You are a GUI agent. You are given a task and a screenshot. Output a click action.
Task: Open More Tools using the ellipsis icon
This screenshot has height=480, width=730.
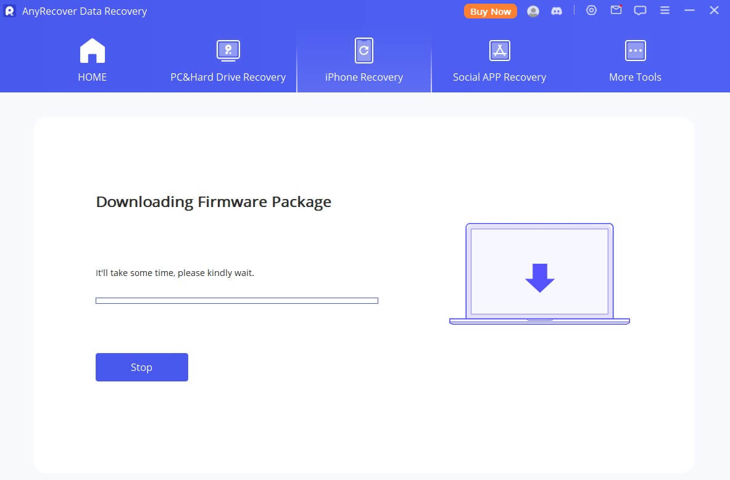pos(635,50)
